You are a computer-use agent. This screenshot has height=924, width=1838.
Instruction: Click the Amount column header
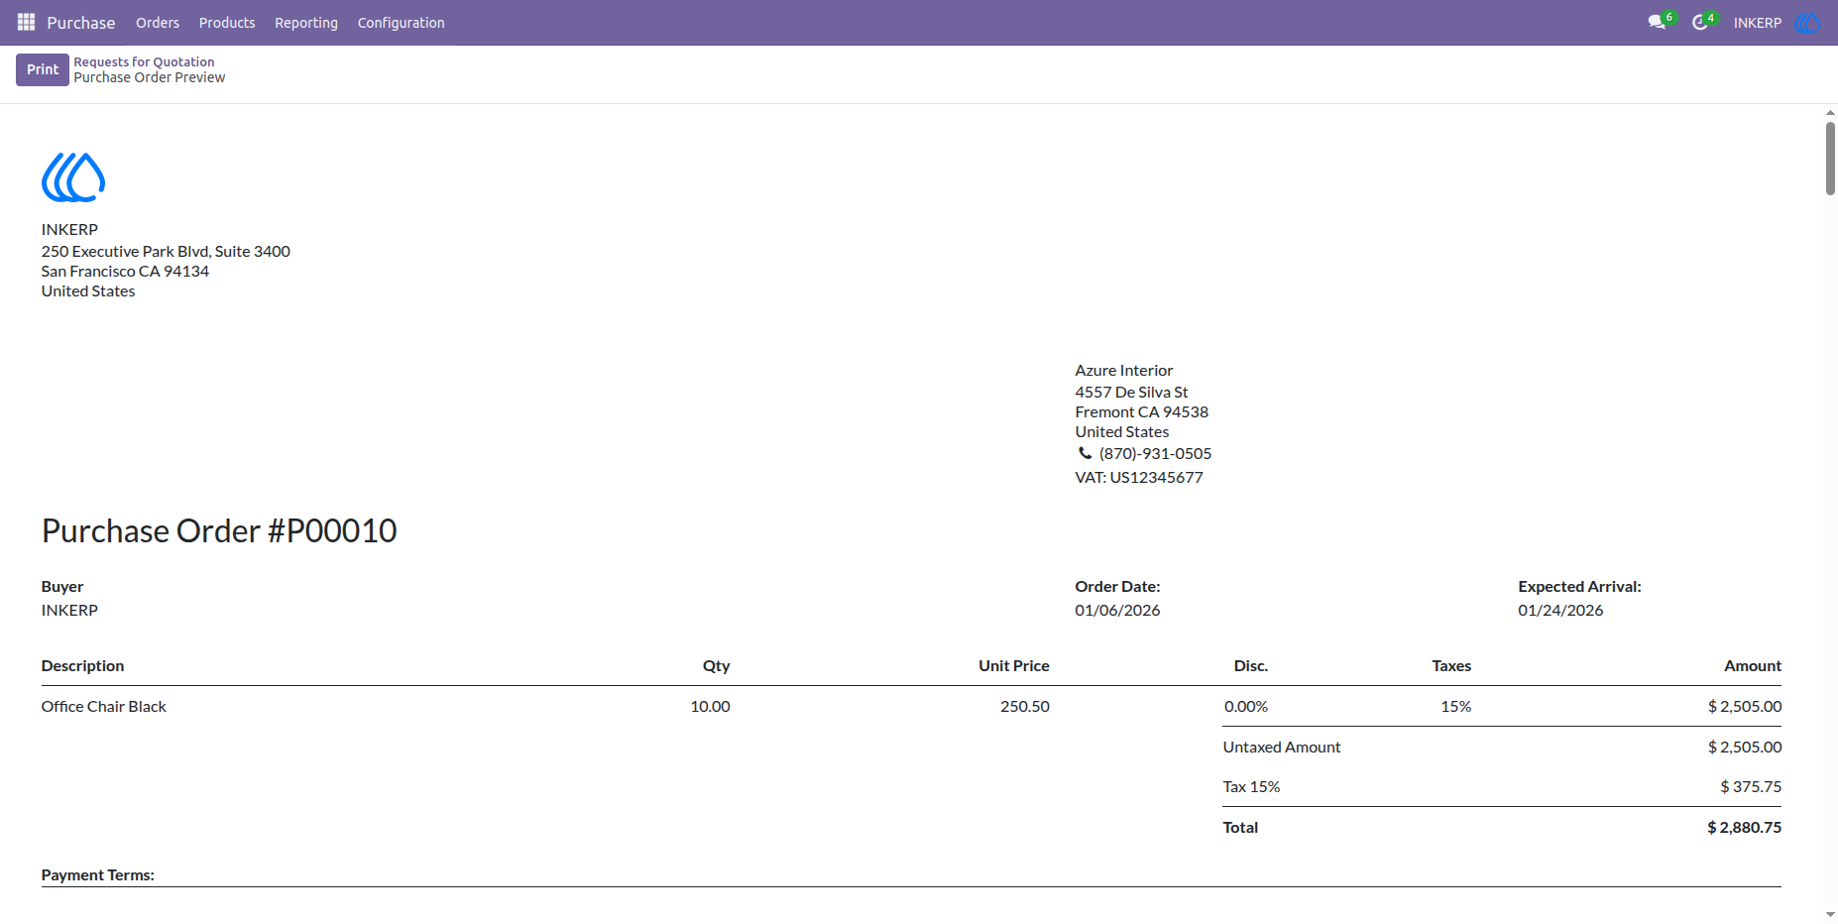1752,666
